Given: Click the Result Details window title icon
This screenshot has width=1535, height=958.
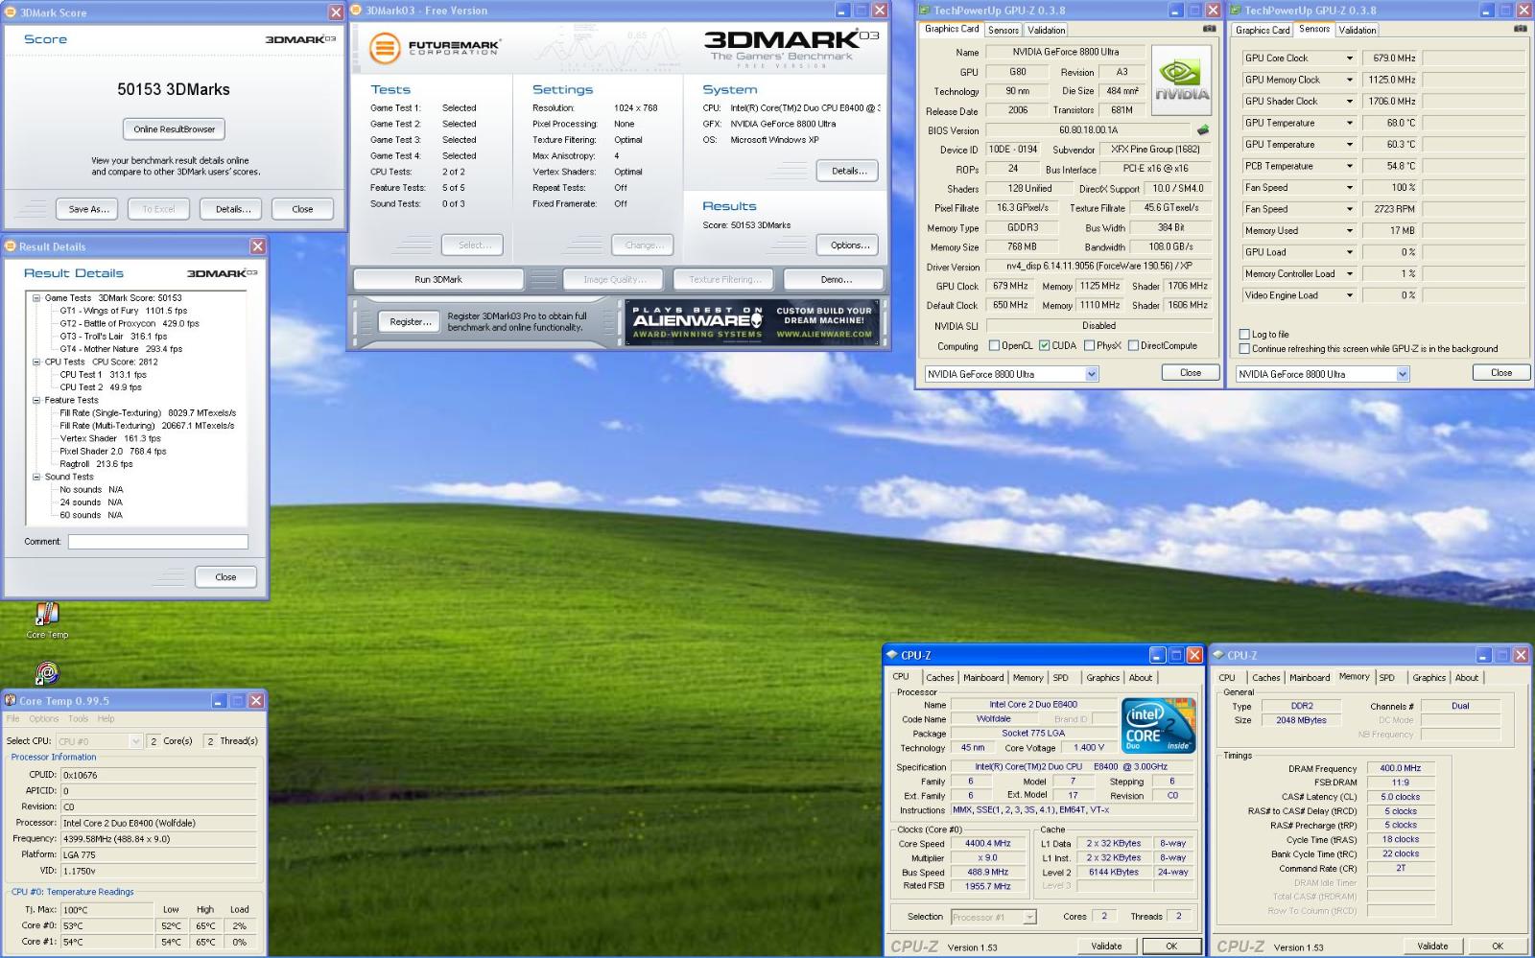Looking at the screenshot, I should (11, 246).
